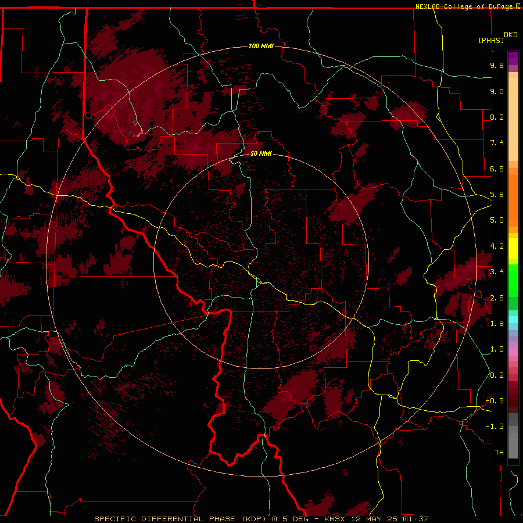This screenshot has width=523, height=523.
Task: Click the 1.8 value on the scale
Action: [x=497, y=324]
